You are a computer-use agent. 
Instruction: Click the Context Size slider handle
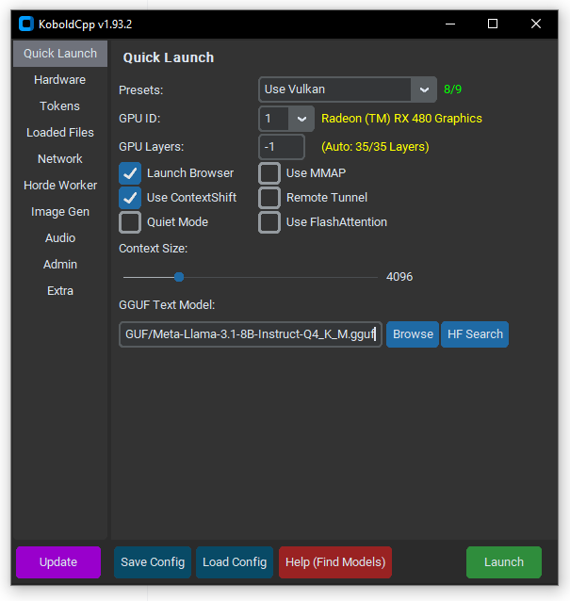click(179, 277)
